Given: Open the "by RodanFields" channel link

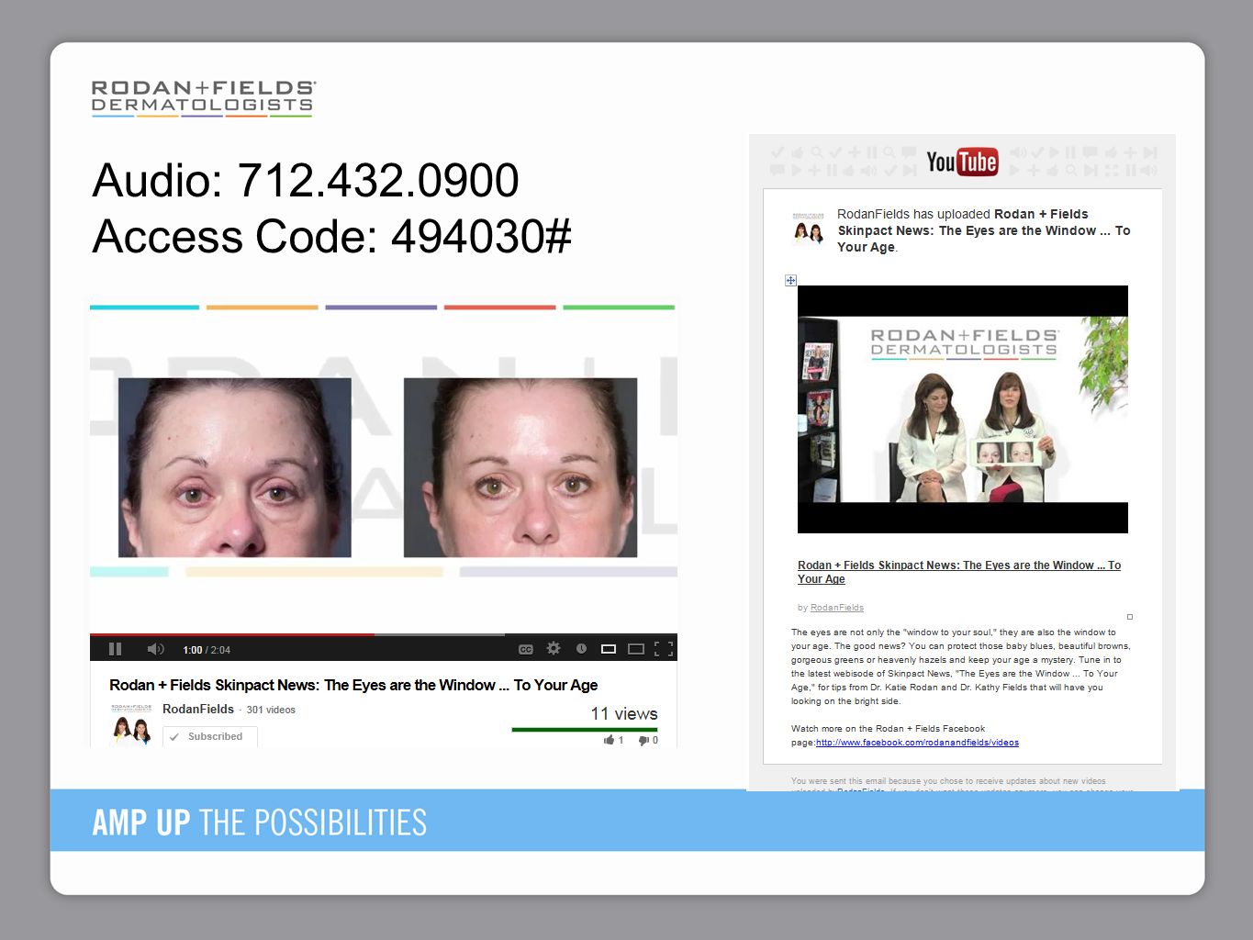Looking at the screenshot, I should coord(837,608).
